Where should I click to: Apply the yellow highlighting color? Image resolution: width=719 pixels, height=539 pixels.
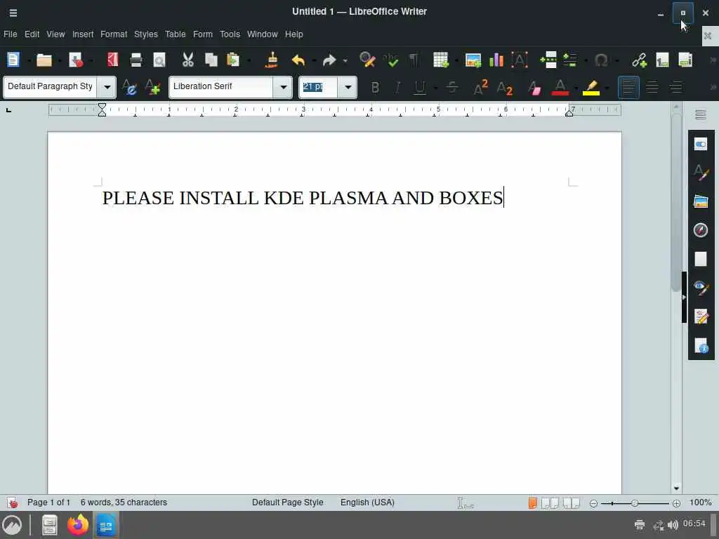(591, 87)
